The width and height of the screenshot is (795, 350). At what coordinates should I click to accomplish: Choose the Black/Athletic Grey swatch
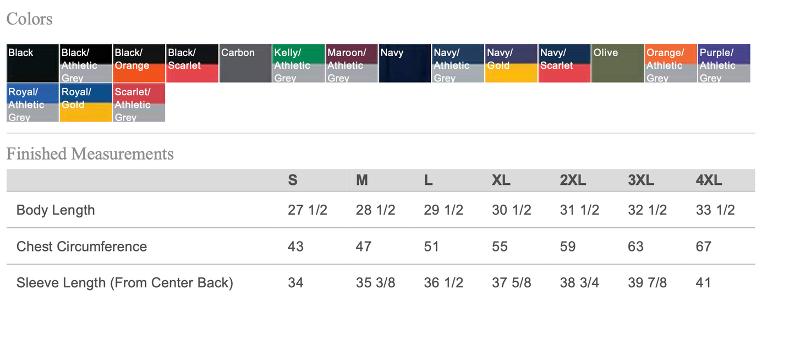point(85,63)
